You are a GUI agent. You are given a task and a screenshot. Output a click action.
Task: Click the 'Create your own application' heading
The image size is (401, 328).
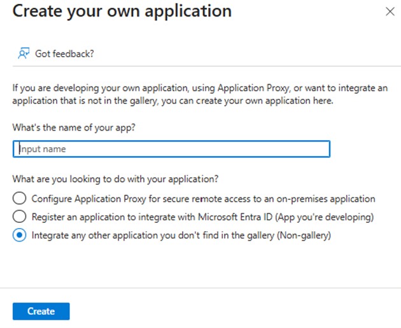122,11
